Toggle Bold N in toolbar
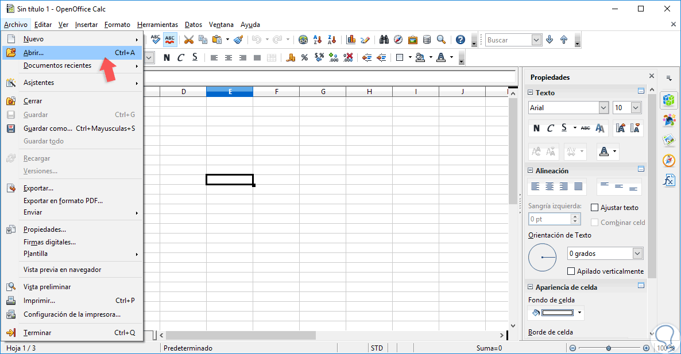The height and width of the screenshot is (354, 681). pos(167,57)
